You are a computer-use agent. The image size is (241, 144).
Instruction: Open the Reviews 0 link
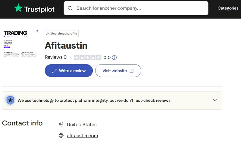(x=56, y=57)
